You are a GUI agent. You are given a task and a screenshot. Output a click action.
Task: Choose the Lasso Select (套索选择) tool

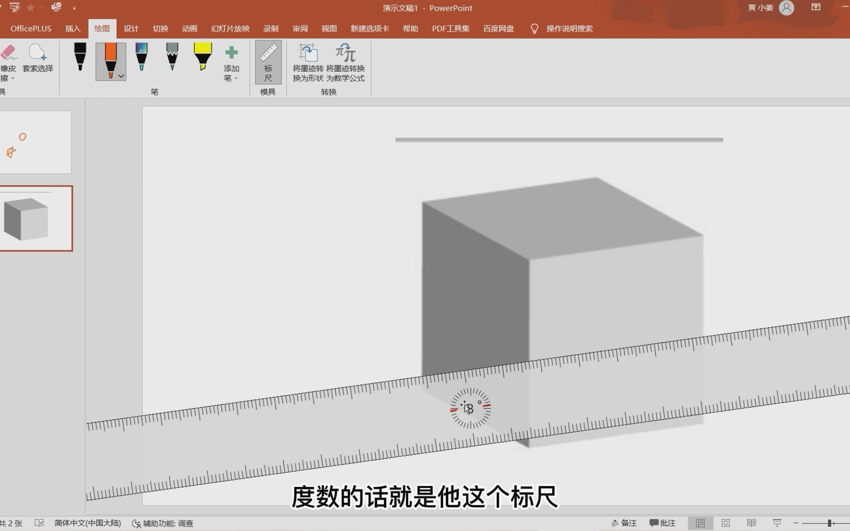click(x=38, y=59)
